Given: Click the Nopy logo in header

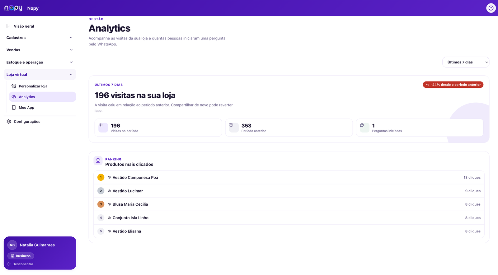Looking at the screenshot, I should (13, 8).
